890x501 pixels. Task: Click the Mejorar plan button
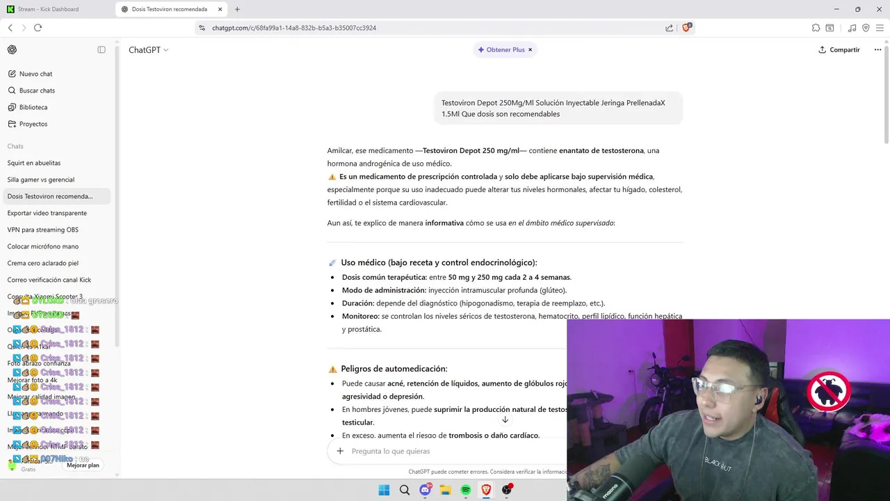coord(83,466)
